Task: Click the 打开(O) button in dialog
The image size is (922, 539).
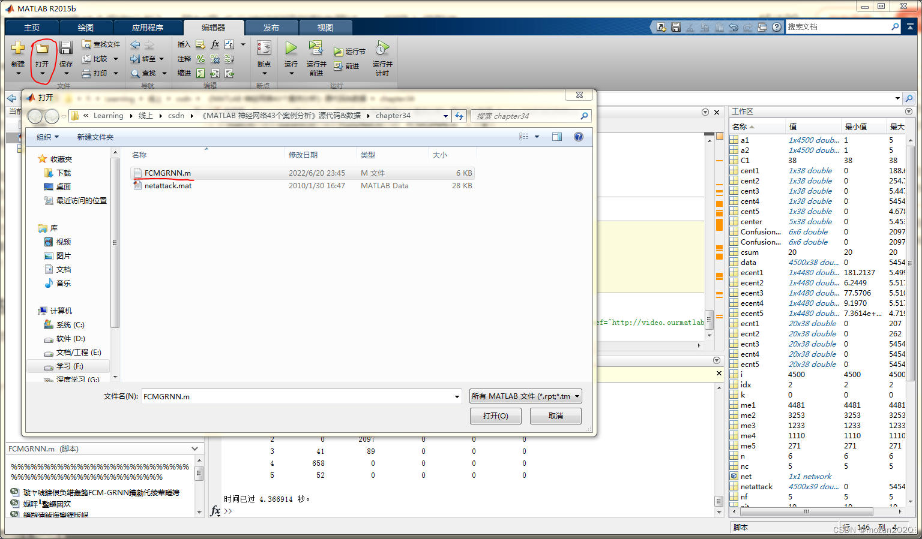Action: click(496, 415)
